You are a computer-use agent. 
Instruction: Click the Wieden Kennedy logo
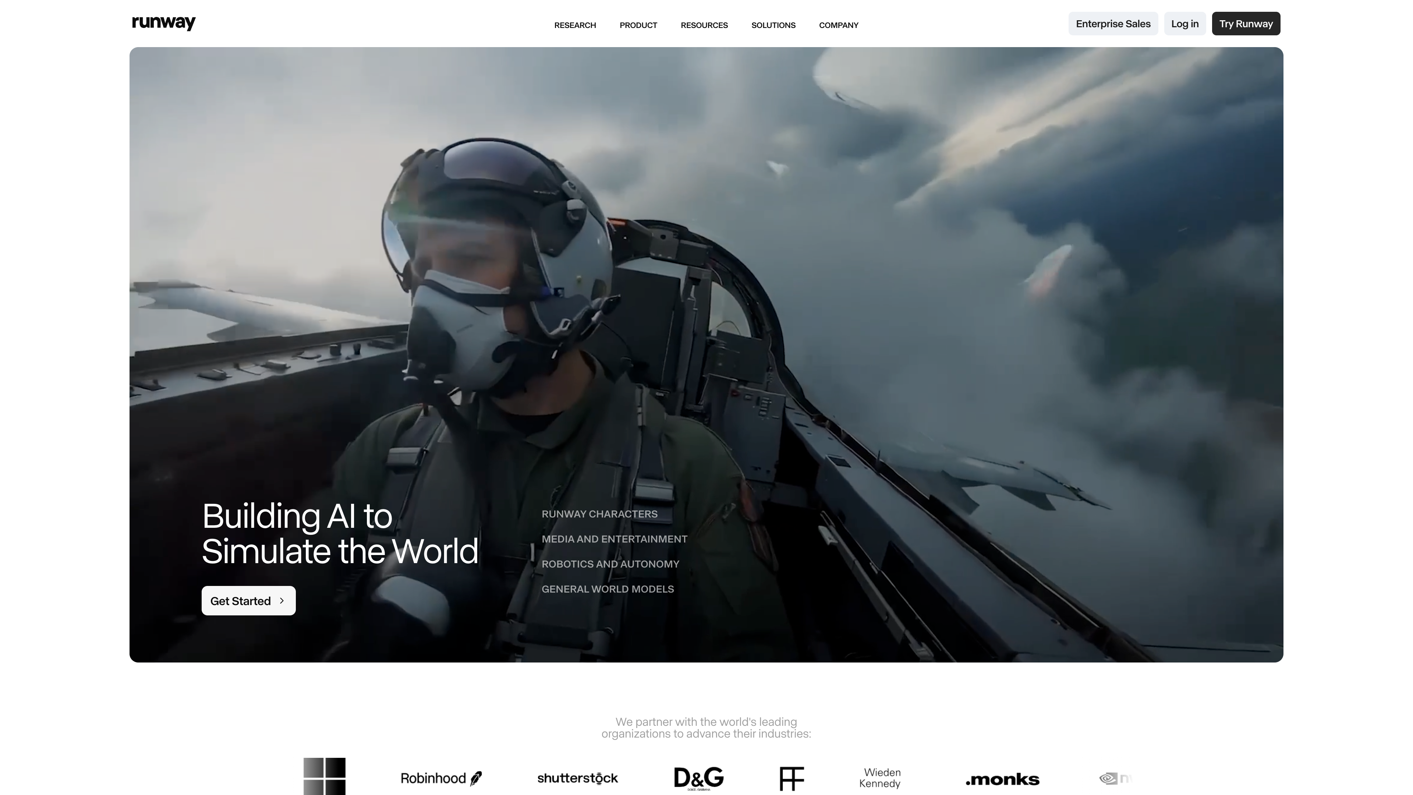click(x=880, y=778)
